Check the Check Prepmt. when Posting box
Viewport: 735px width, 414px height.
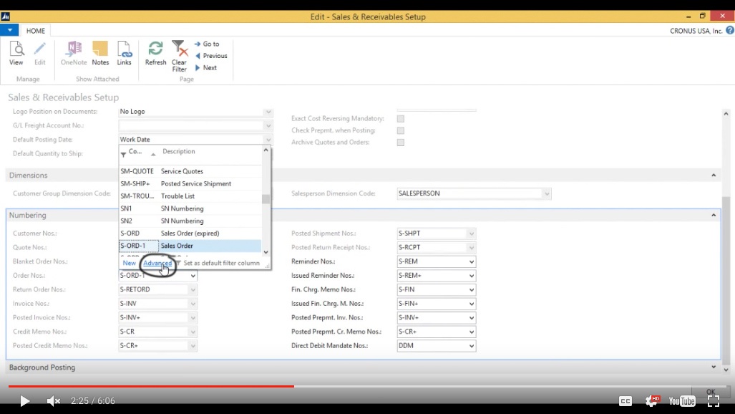click(x=400, y=131)
